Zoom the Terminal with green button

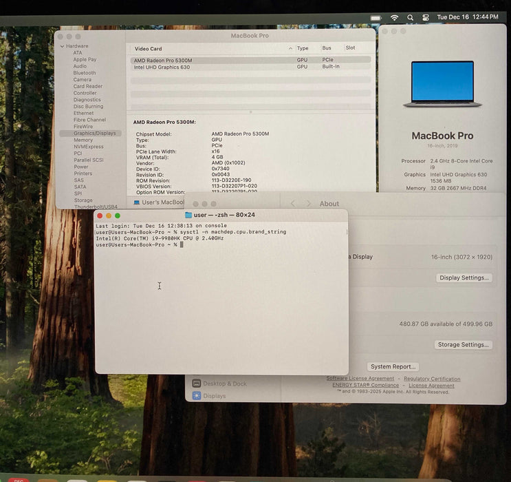point(118,216)
